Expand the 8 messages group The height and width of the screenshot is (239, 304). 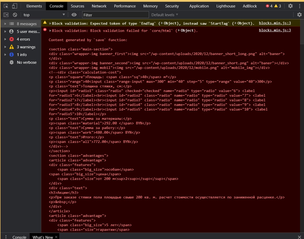point(5,24)
